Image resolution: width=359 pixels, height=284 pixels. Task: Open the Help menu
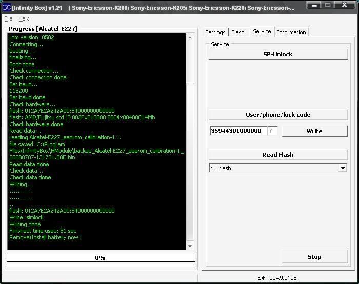pyautogui.click(x=24, y=19)
